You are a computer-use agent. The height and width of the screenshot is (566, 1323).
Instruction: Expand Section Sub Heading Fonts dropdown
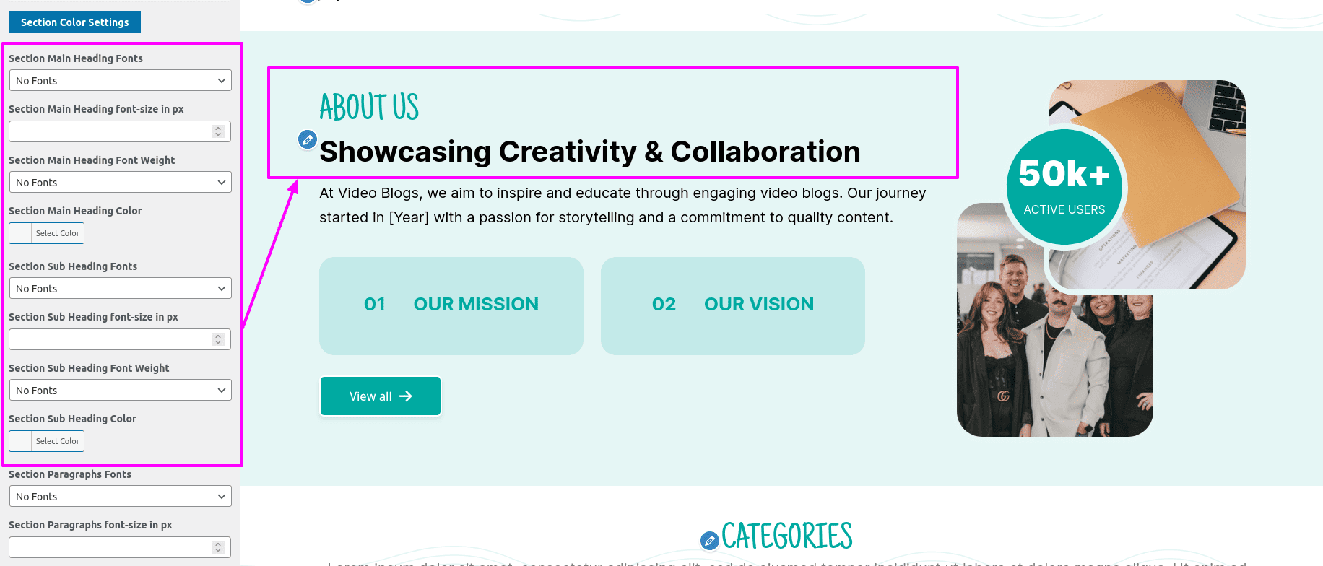coord(120,288)
